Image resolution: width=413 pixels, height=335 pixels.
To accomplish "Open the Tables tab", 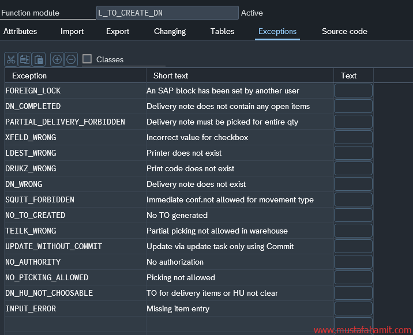I will pos(222,31).
